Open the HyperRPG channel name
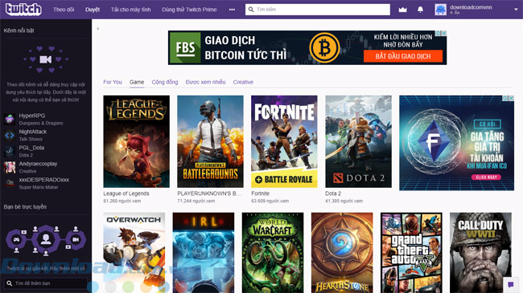The image size is (523, 293). click(32, 116)
